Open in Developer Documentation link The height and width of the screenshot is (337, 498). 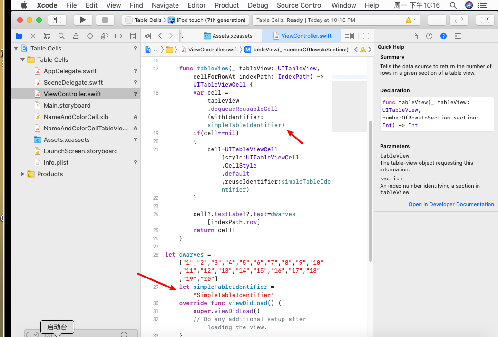[451, 204]
